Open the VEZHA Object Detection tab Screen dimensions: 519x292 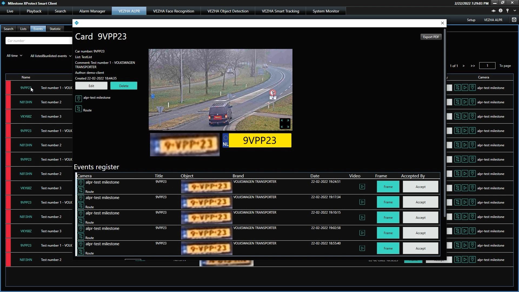click(228, 11)
